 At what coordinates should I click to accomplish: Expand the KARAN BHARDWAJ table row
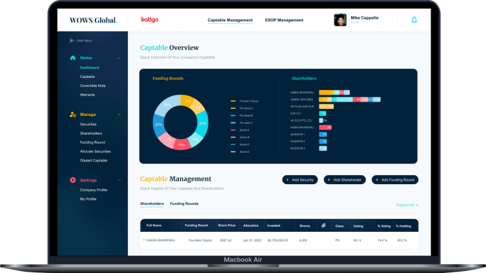144,240
